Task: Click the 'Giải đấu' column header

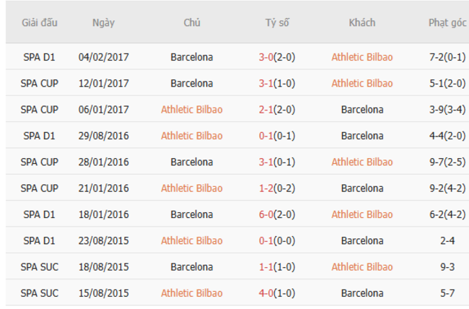Action: [x=39, y=22]
